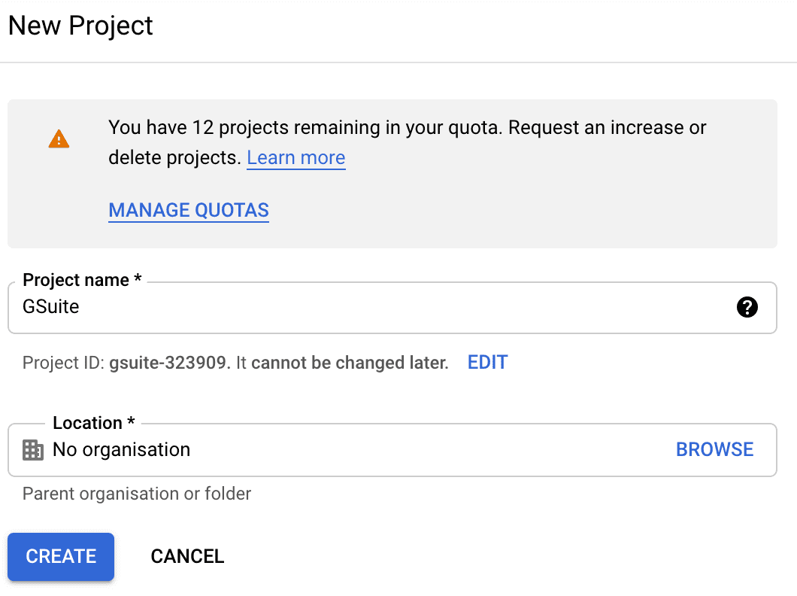Screen dimensions: 797x596
Task: Click the Project name input field
Action: pyautogui.click(x=301, y=307)
